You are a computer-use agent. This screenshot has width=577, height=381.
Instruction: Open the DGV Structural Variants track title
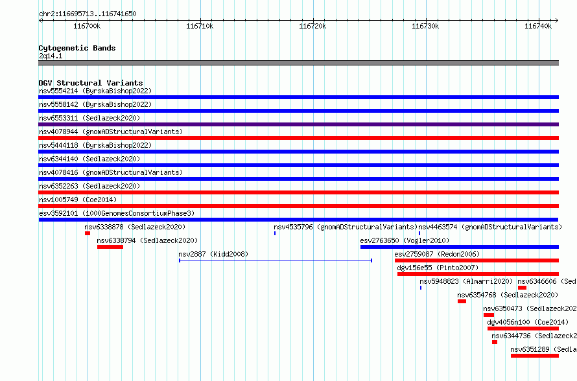(91, 83)
